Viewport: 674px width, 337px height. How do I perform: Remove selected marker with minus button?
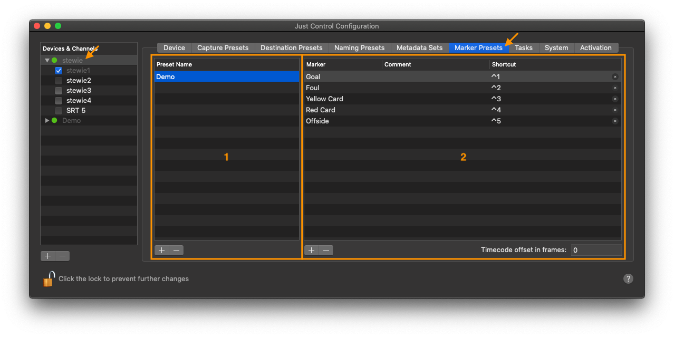(x=326, y=250)
